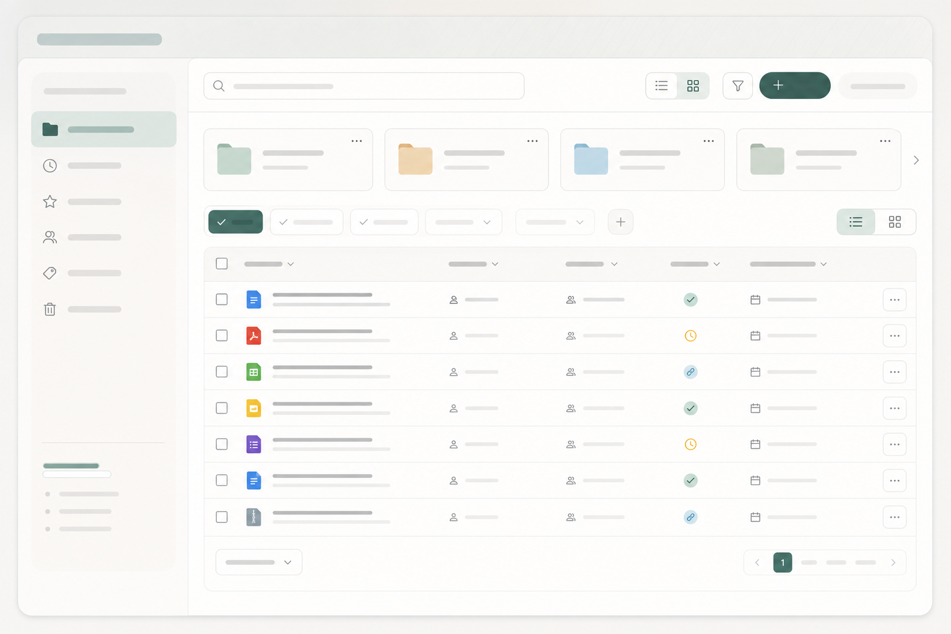Open the rows-per-page dropdown below table

point(259,562)
